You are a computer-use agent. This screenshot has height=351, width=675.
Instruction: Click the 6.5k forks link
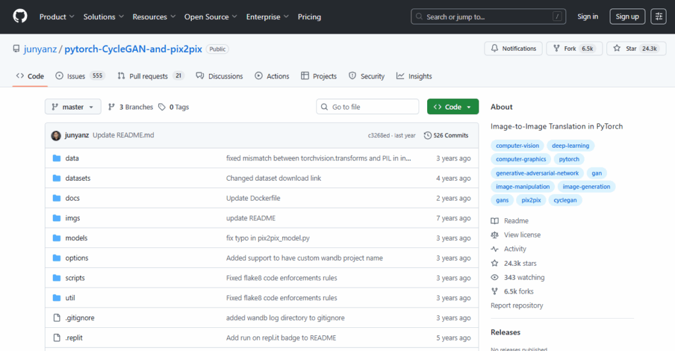pyautogui.click(x=512, y=292)
